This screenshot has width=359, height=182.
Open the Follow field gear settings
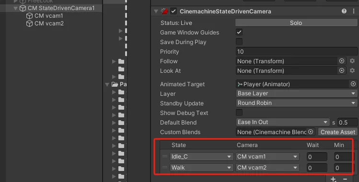[x=352, y=61]
